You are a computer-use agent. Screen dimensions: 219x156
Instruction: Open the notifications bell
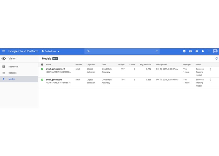[x=203, y=51]
